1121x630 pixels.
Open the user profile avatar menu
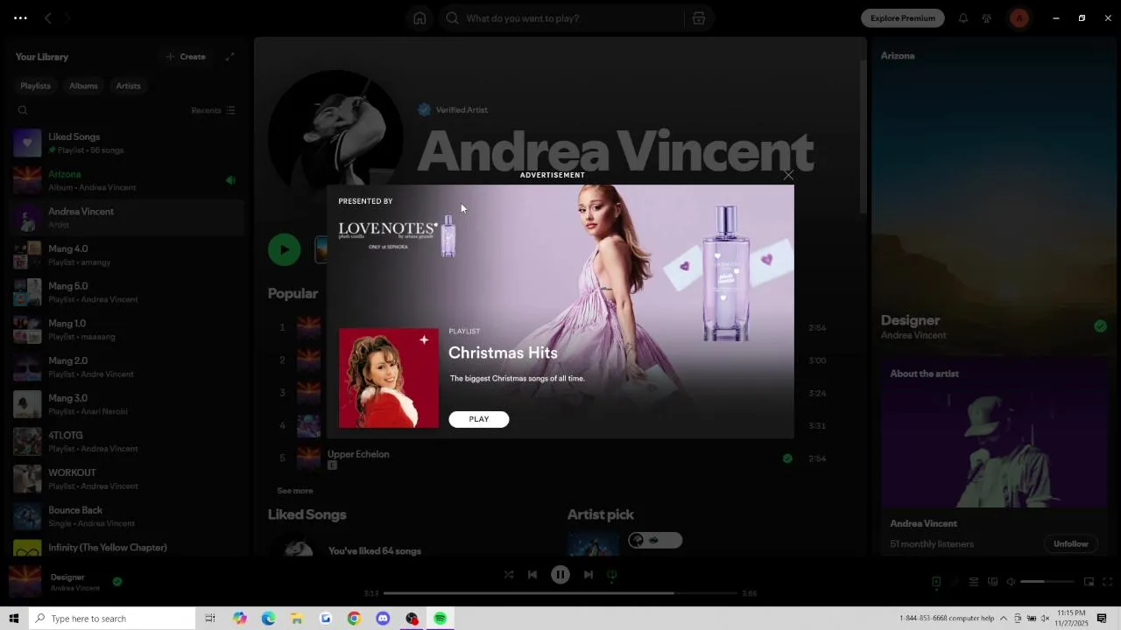pyautogui.click(x=1019, y=18)
